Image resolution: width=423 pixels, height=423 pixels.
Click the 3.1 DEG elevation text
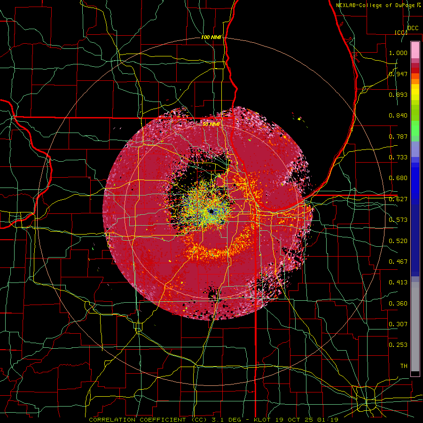tap(227, 420)
